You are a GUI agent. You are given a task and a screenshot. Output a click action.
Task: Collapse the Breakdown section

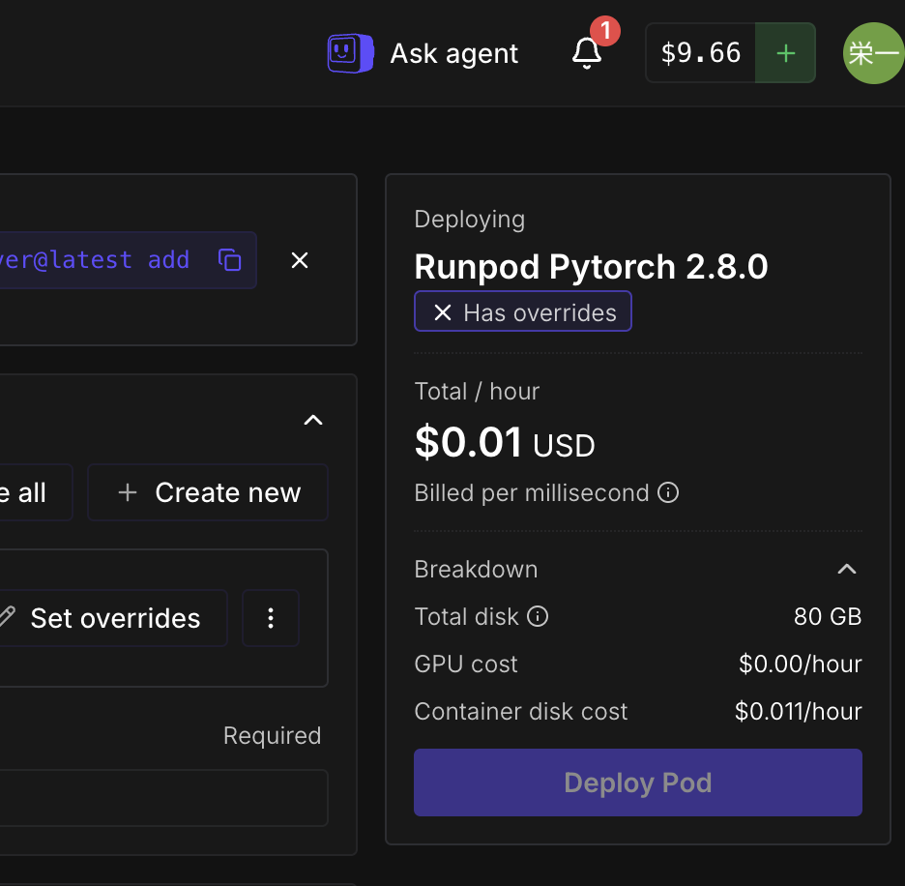[x=847, y=570]
